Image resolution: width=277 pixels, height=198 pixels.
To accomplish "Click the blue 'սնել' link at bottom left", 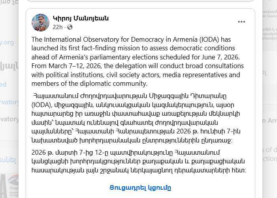I will click(8, 160).
